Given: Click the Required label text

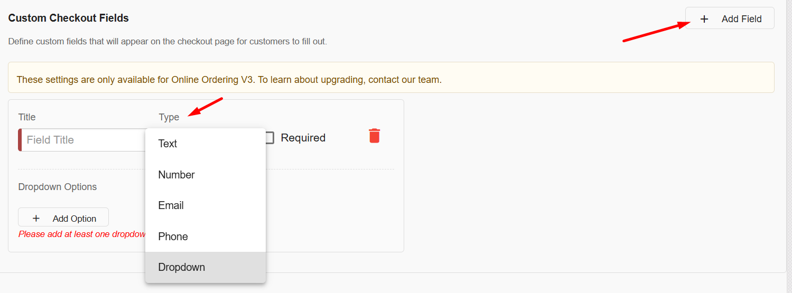Looking at the screenshot, I should [303, 138].
